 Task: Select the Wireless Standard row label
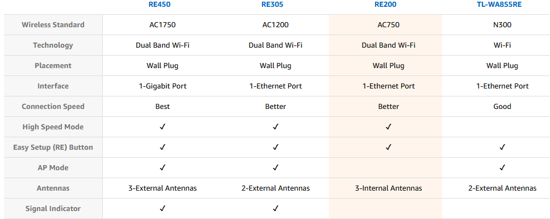[x=53, y=25]
